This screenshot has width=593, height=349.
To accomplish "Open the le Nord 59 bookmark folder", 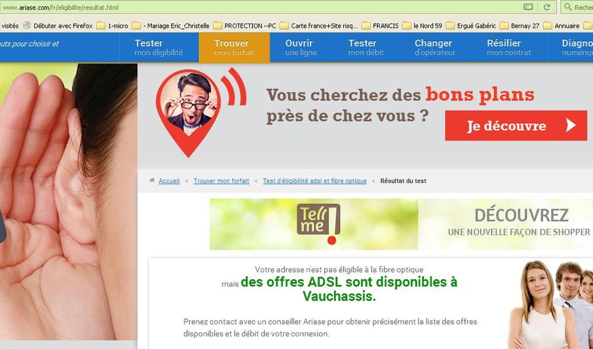I will pos(422,25).
